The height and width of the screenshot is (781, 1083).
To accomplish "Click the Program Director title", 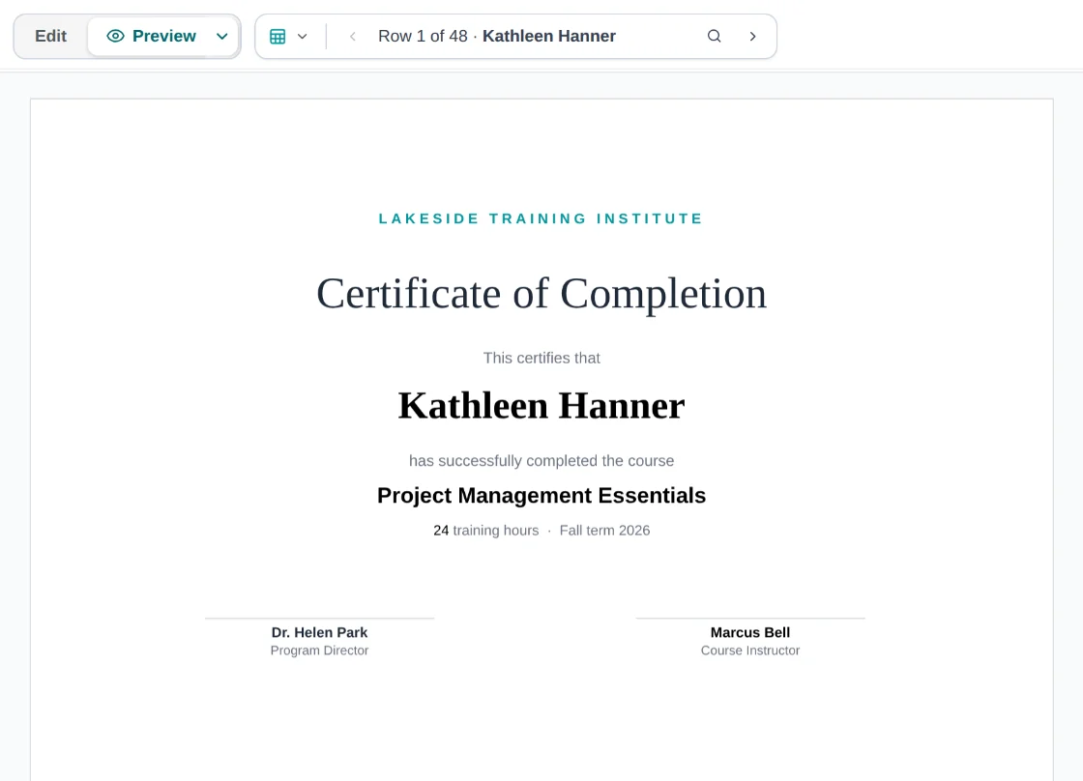I will [319, 651].
